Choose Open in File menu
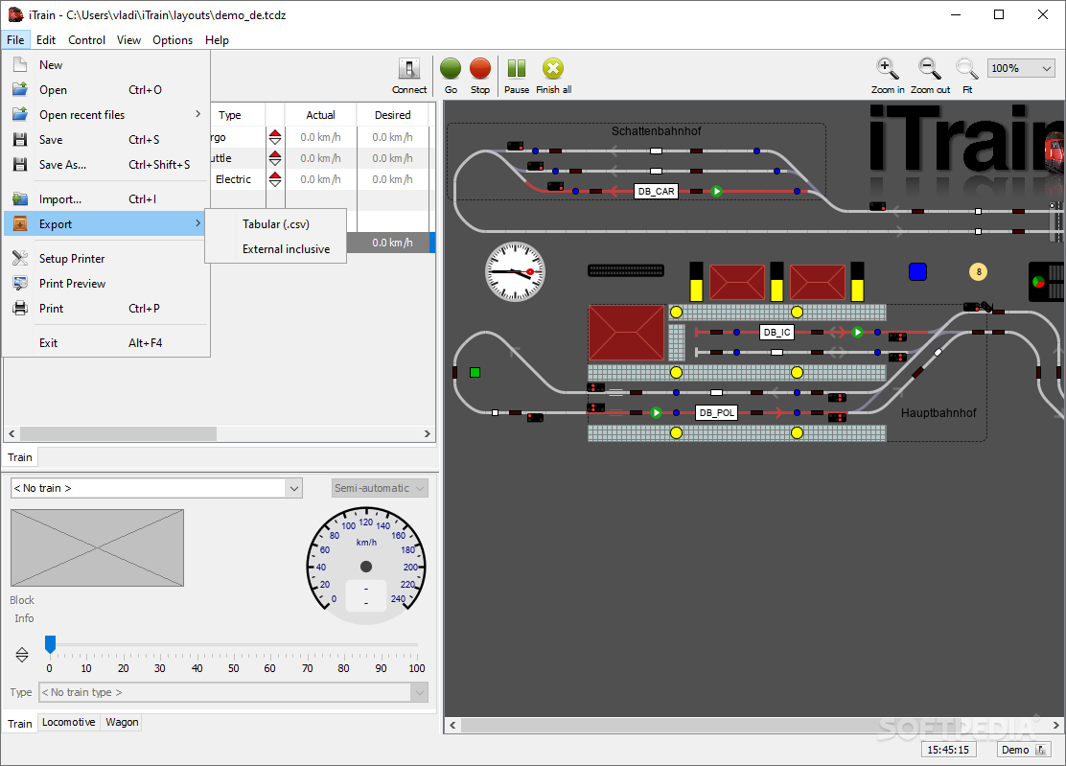The image size is (1066, 766). click(x=106, y=90)
